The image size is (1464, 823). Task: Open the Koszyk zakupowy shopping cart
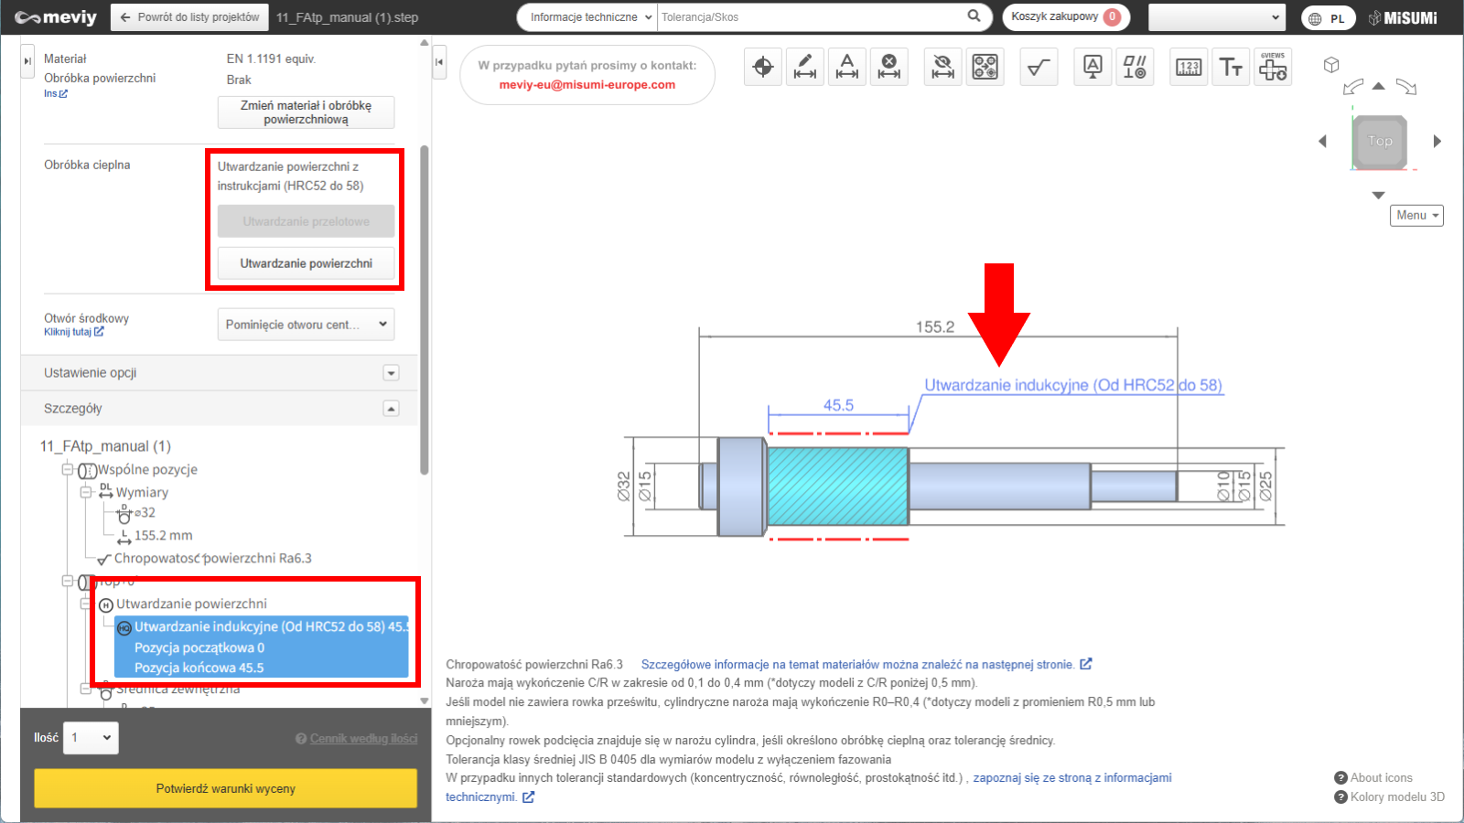pos(1065,17)
